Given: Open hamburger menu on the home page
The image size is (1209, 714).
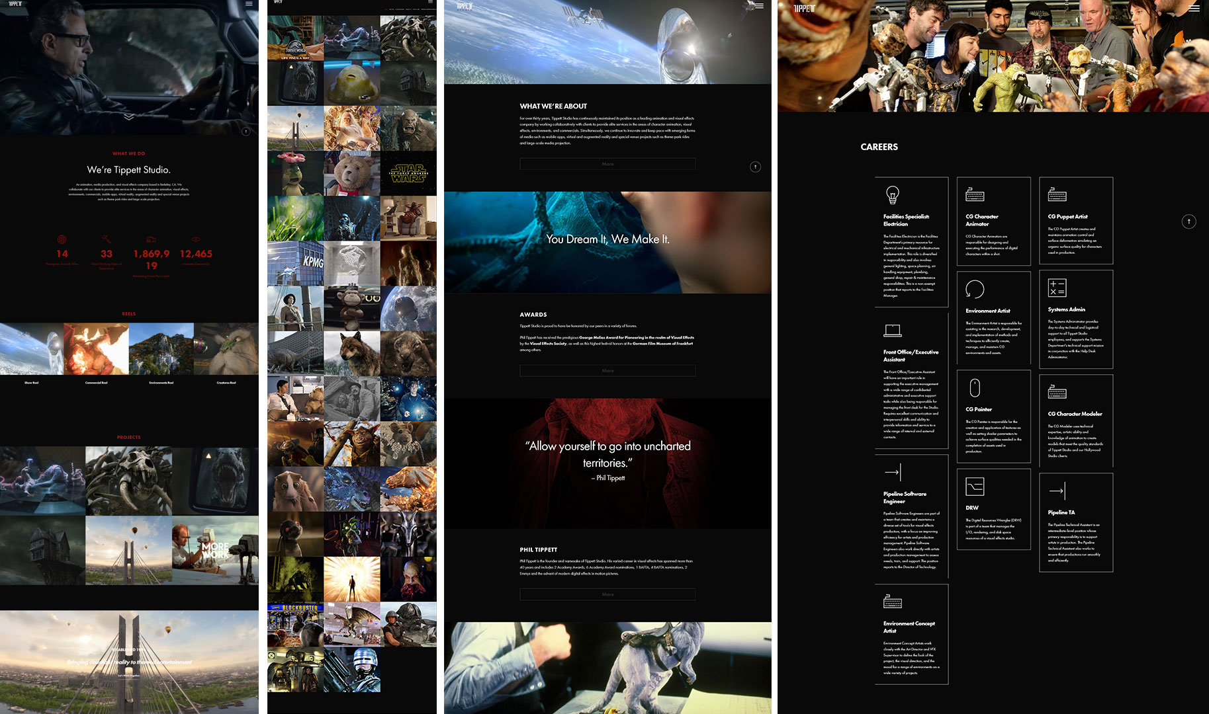Looking at the screenshot, I should pos(249,3).
